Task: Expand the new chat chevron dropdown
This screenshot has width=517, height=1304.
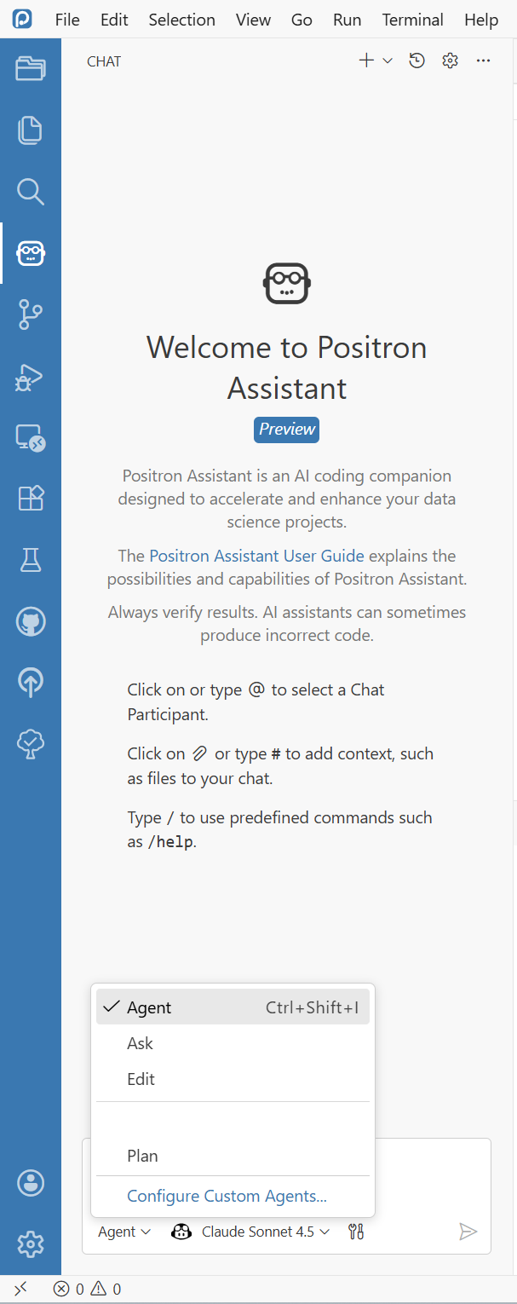Action: click(x=388, y=61)
